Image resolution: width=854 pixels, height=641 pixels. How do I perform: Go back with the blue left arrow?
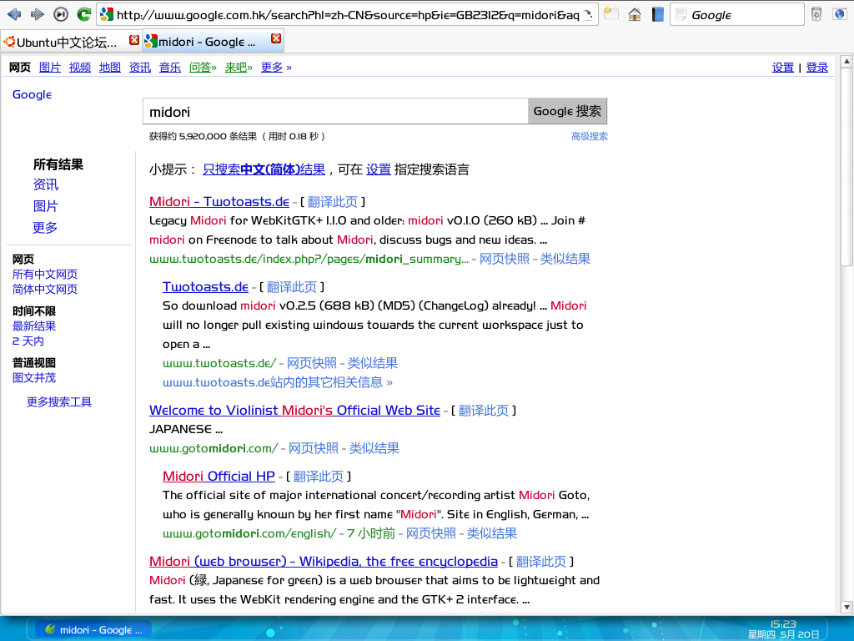14,14
